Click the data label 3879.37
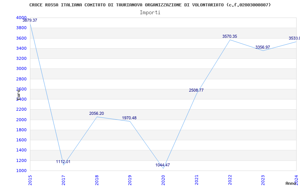Image resolution: width=300 pixels, height=187 pixels. pyautogui.click(x=30, y=20)
